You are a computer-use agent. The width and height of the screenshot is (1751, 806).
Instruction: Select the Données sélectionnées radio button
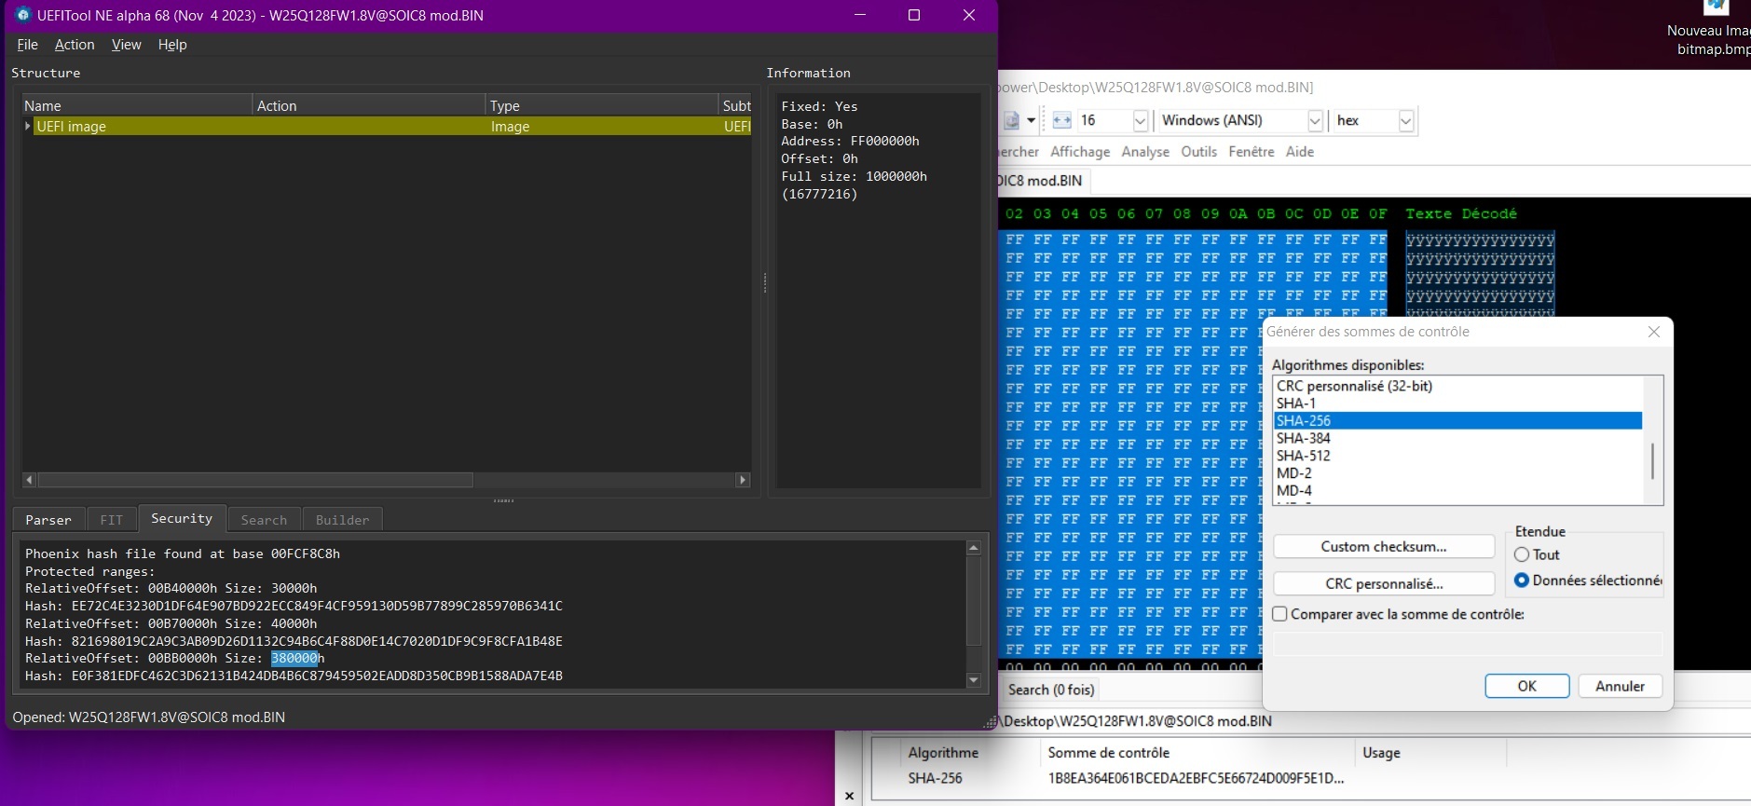pyautogui.click(x=1522, y=581)
